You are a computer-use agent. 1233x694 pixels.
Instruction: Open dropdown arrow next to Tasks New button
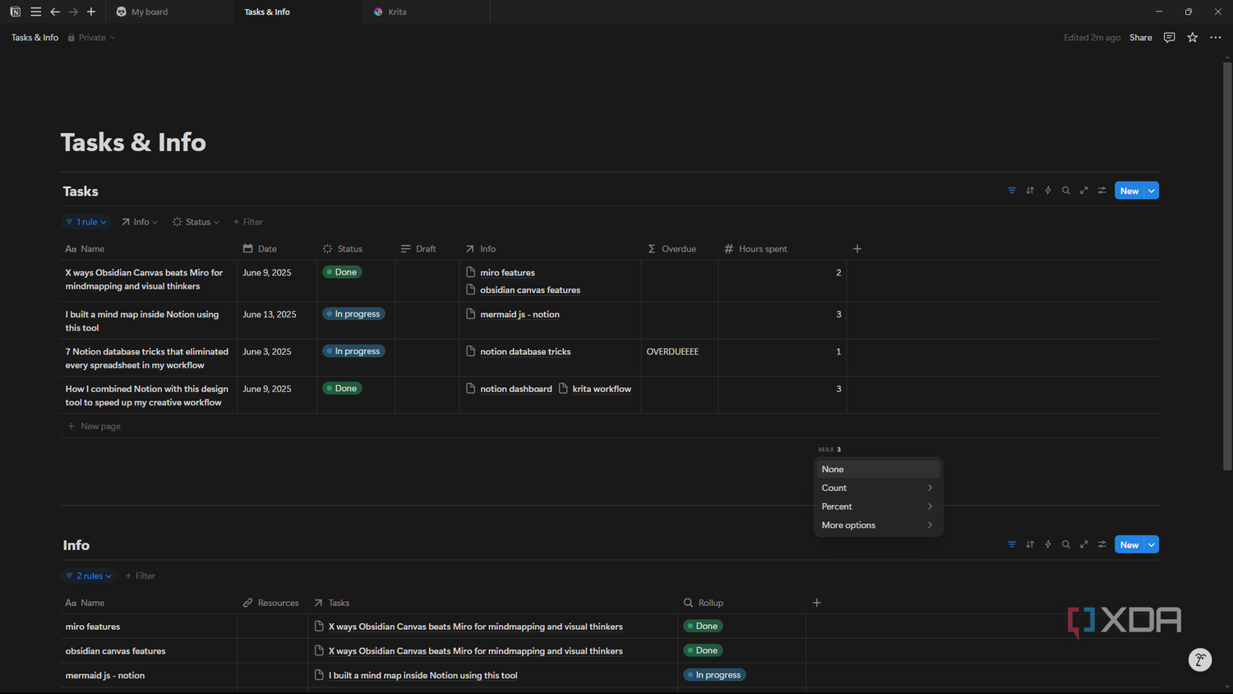[x=1152, y=191]
